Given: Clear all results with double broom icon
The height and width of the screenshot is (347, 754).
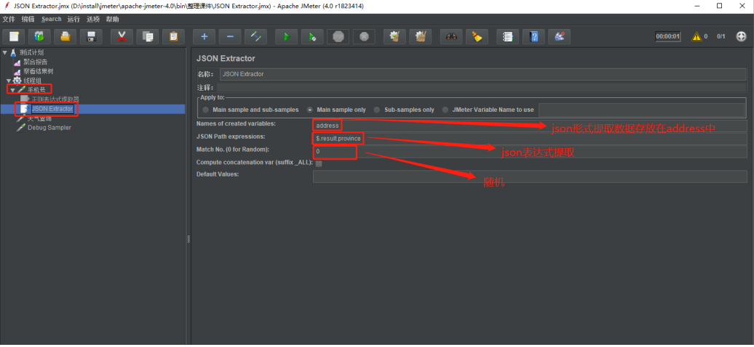Looking at the screenshot, I should click(421, 36).
